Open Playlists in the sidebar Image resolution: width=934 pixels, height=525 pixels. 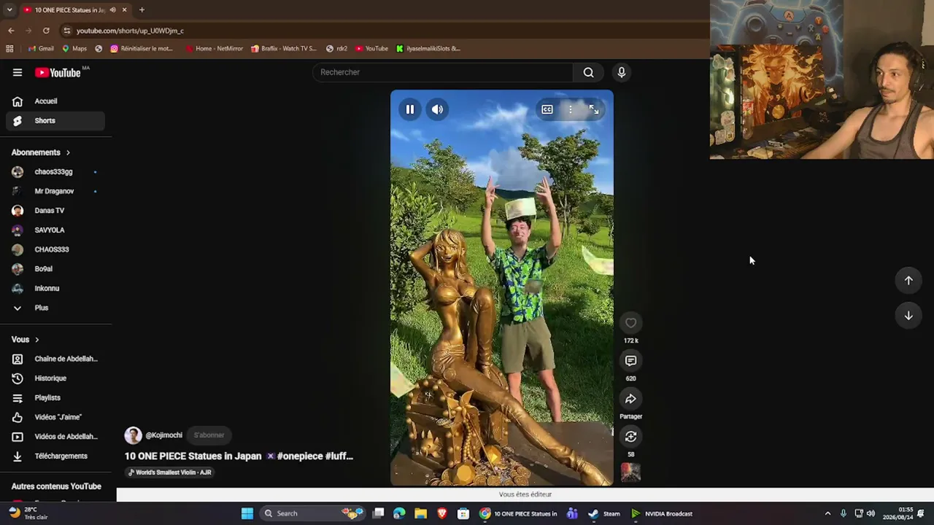[55, 398]
